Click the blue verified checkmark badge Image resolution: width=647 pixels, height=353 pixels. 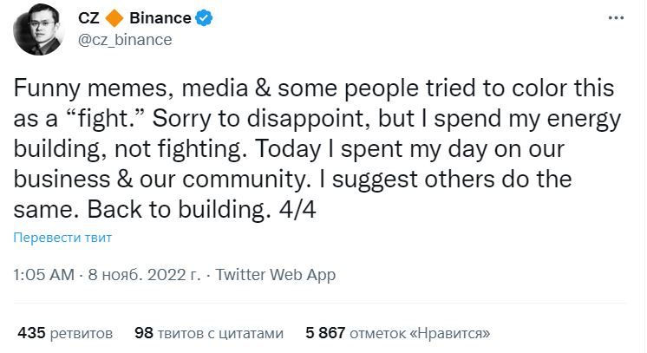(x=205, y=19)
